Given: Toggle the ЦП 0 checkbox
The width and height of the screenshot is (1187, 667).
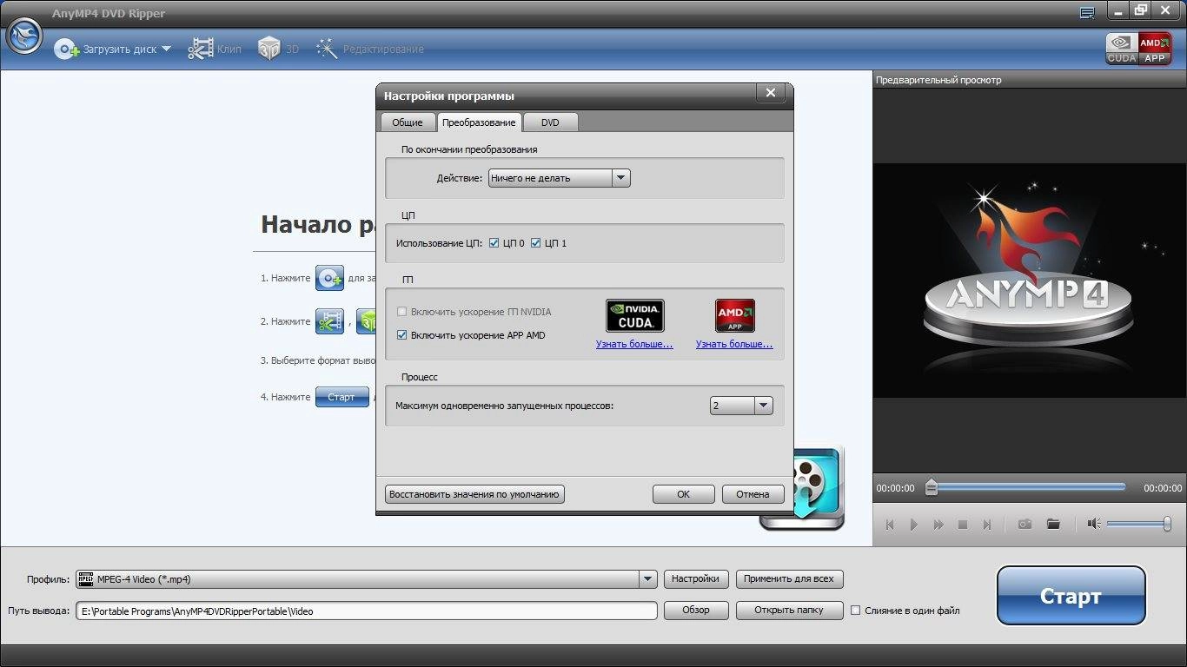Looking at the screenshot, I should click(x=494, y=243).
